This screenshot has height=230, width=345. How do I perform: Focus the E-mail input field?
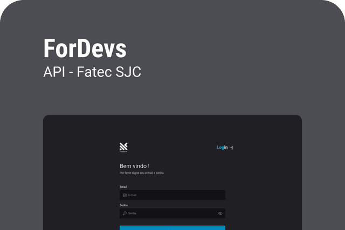coord(172,195)
